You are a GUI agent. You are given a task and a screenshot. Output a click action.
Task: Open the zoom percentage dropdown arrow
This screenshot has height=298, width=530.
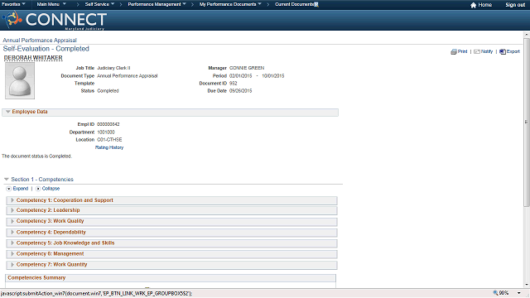(x=519, y=293)
